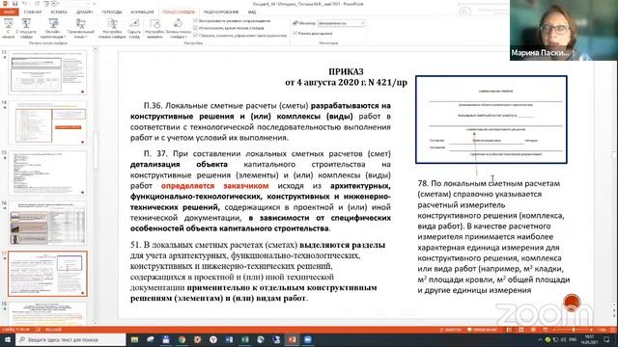Start slideshow with the 'С начала' icon
This screenshot has height=347, width=618.
pos(8,28)
